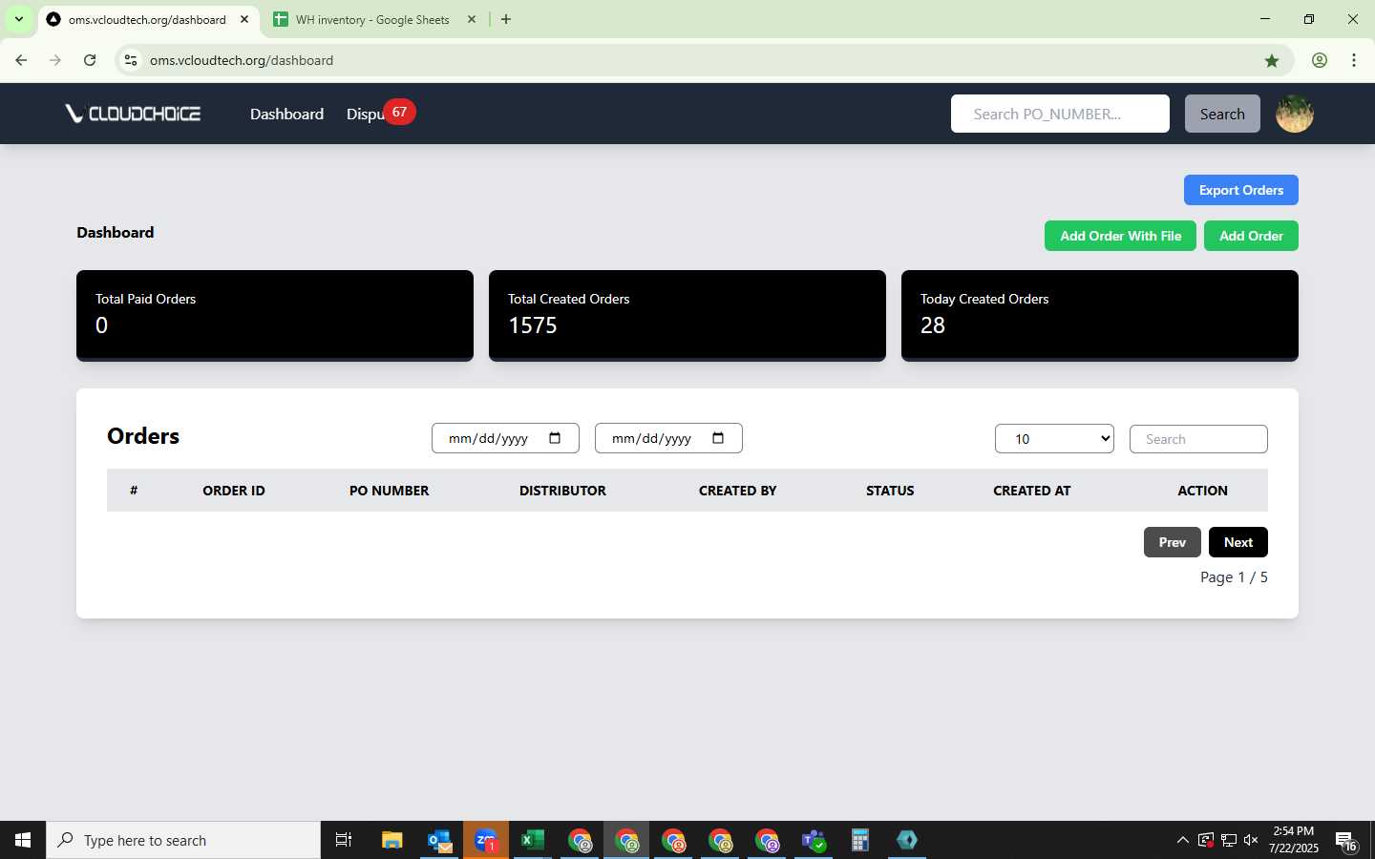Open the Windows Start menu

tap(23, 840)
